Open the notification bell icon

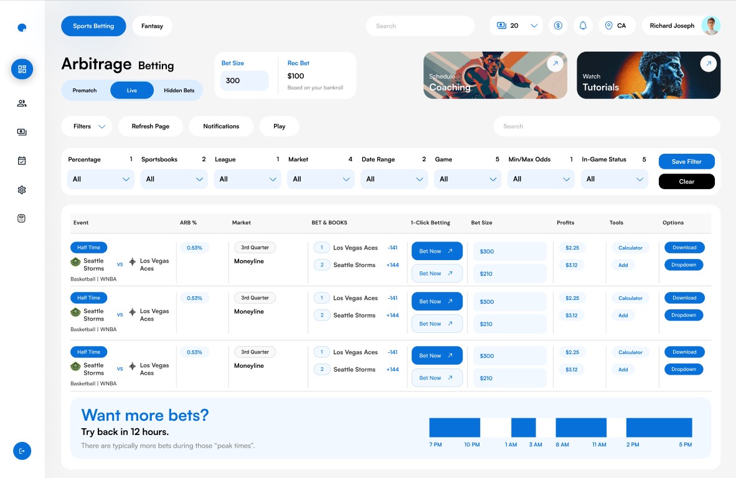point(583,26)
